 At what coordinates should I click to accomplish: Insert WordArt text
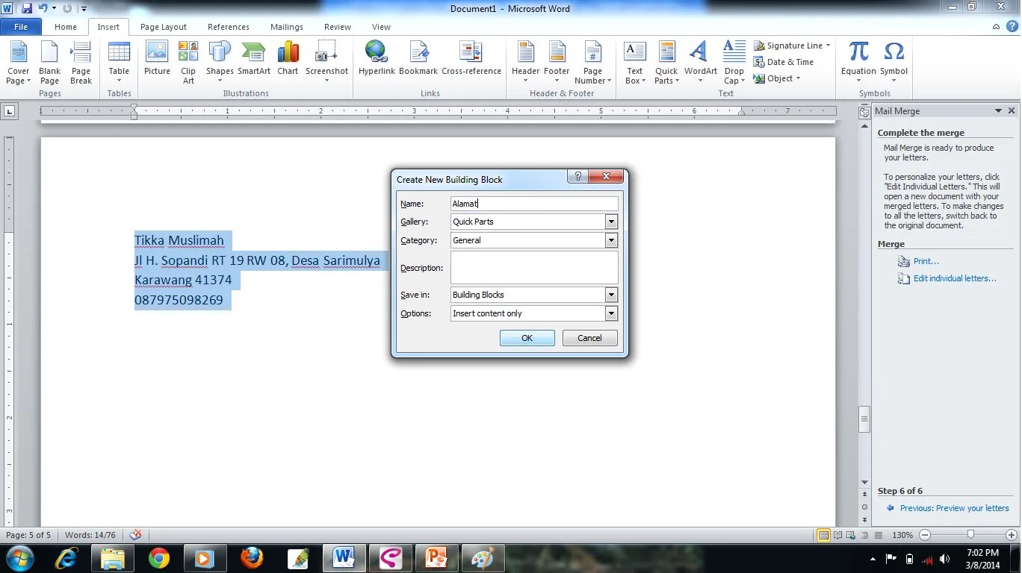tap(700, 63)
